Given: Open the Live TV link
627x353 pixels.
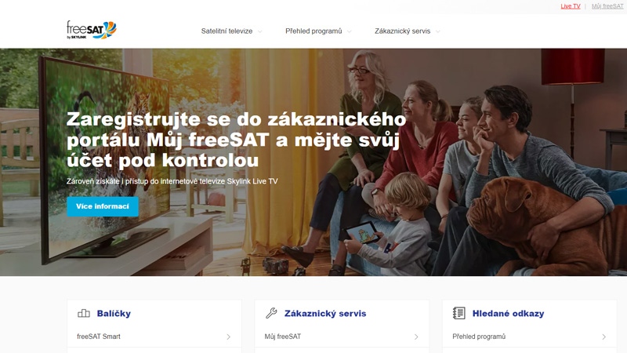Looking at the screenshot, I should pyautogui.click(x=571, y=6).
